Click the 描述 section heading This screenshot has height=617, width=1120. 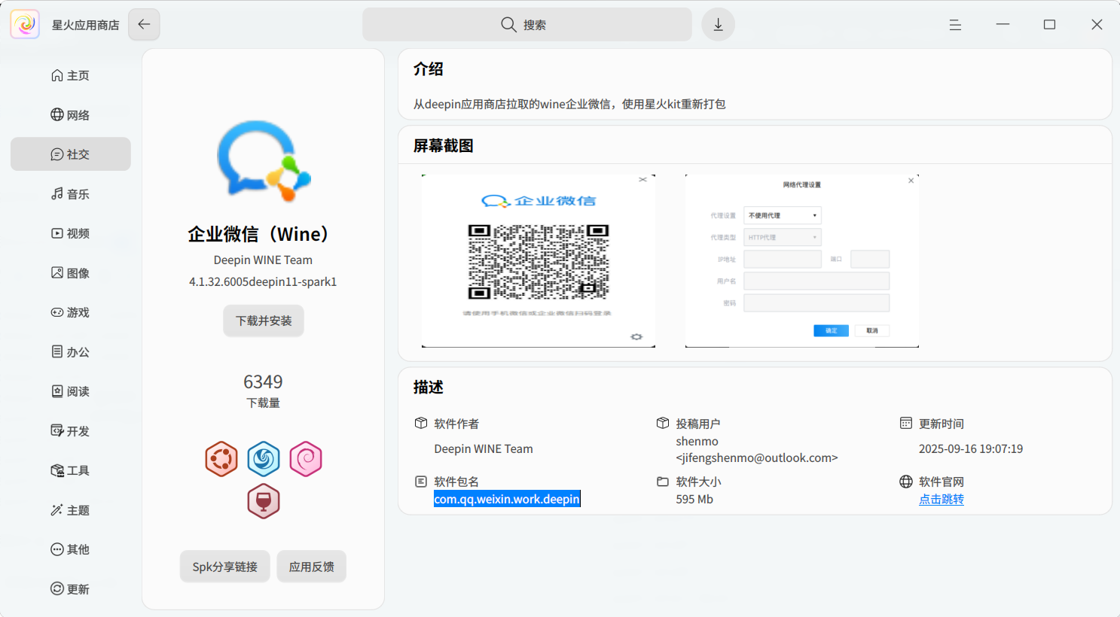tap(429, 388)
